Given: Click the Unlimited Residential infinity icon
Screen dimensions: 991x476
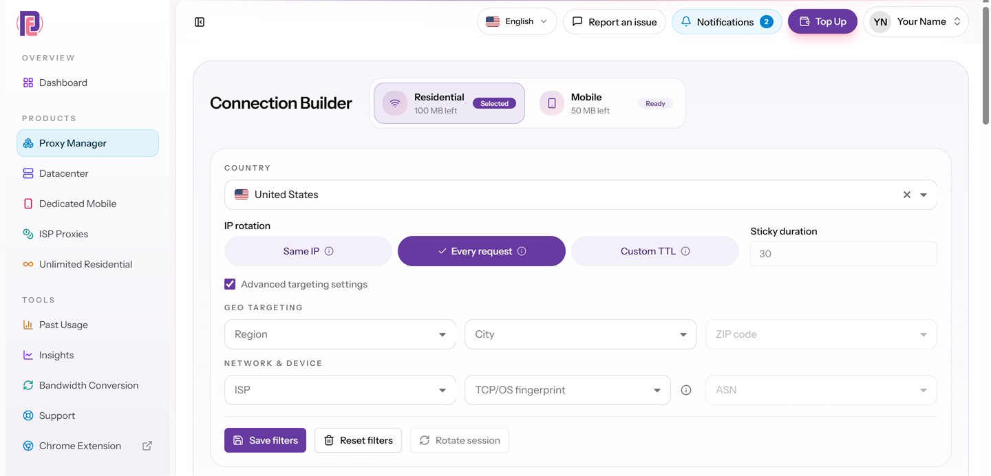Looking at the screenshot, I should pyautogui.click(x=28, y=264).
